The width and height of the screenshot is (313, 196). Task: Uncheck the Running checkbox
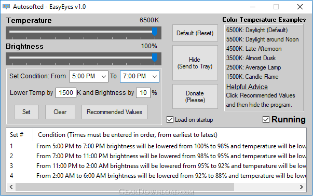coord(266,120)
